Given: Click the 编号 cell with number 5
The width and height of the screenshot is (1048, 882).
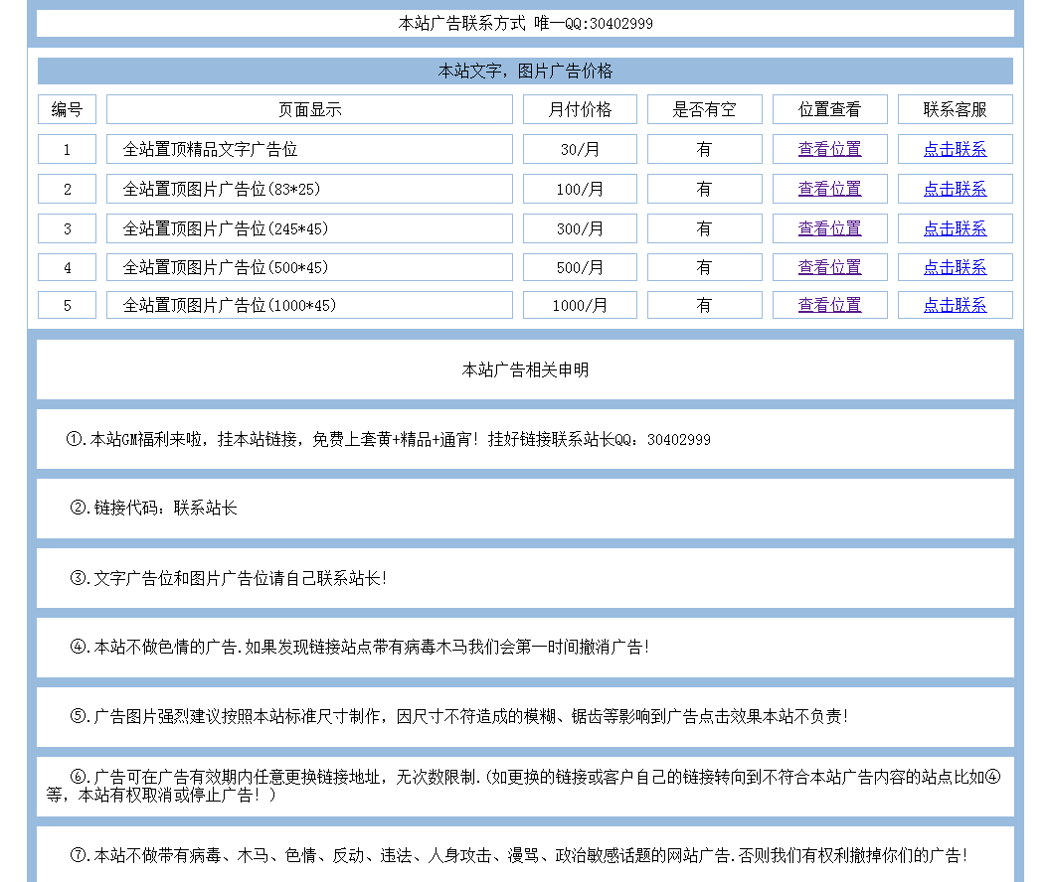Looking at the screenshot, I should tap(67, 305).
